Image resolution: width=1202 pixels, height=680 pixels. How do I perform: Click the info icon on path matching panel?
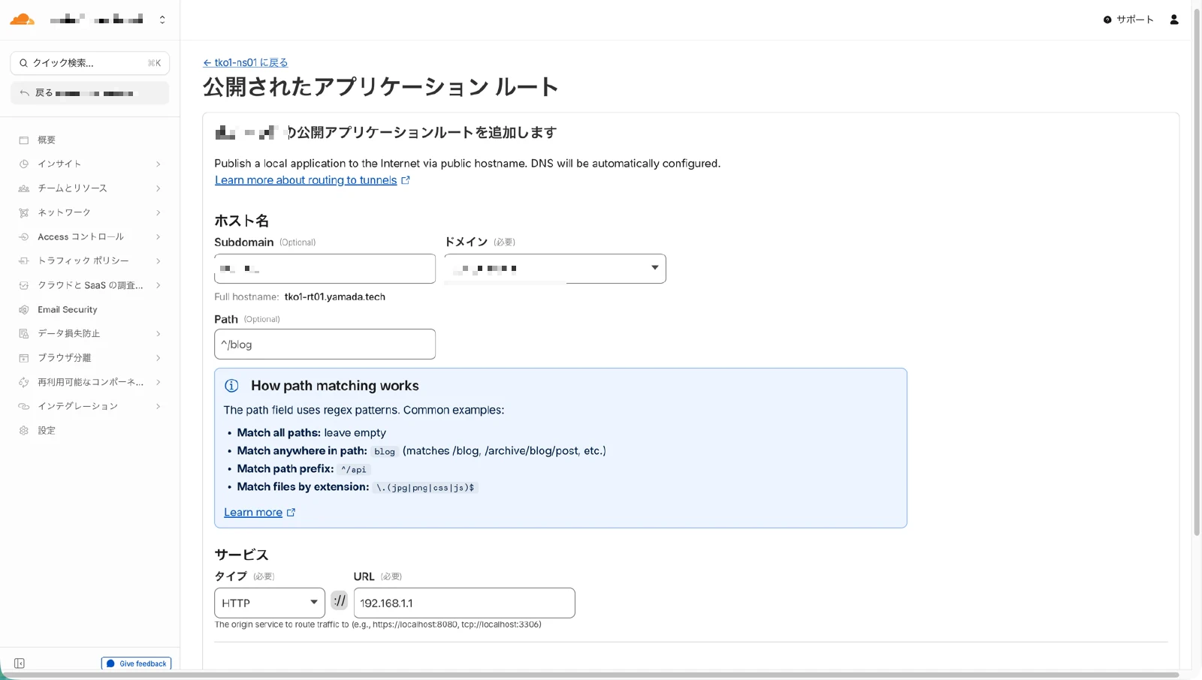tap(231, 385)
